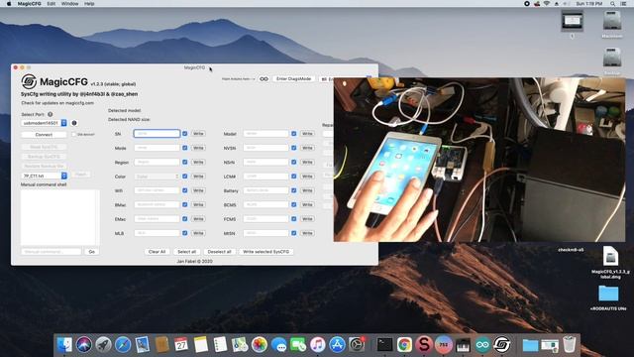634x357 pixels.
Task: Launch Siri from the dock
Action: pos(84,345)
